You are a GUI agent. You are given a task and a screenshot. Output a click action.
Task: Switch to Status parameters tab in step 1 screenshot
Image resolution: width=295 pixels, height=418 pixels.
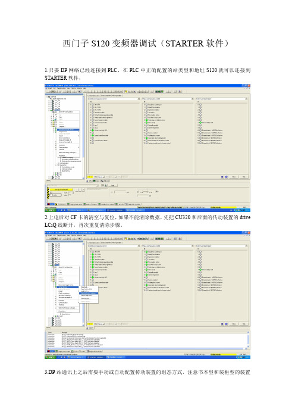pos(106,95)
